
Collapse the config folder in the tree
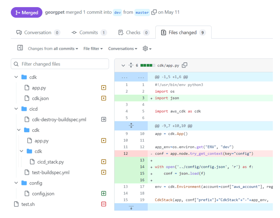pos(16,183)
